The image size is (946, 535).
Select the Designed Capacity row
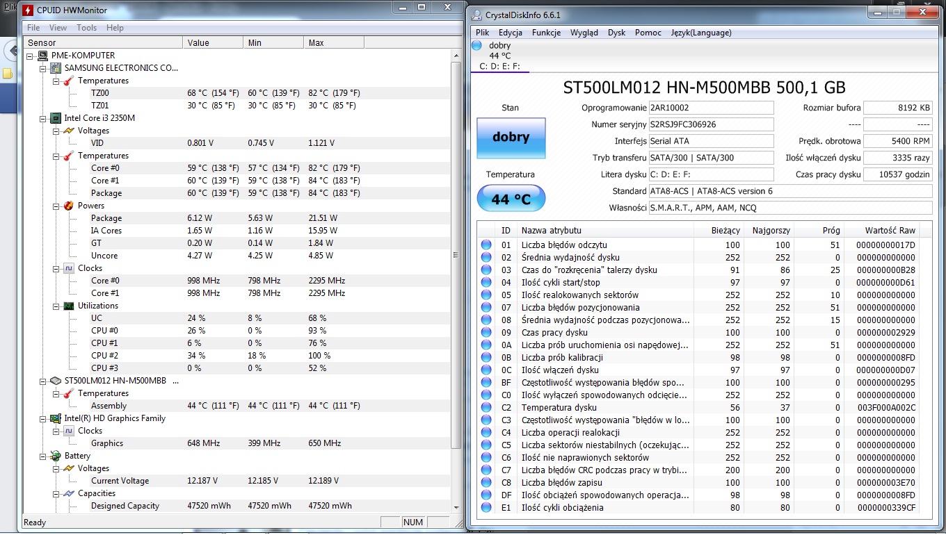[238, 506]
